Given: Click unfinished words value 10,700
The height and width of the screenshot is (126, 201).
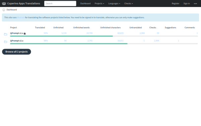Looking at the screenshot, I should click(89, 33).
